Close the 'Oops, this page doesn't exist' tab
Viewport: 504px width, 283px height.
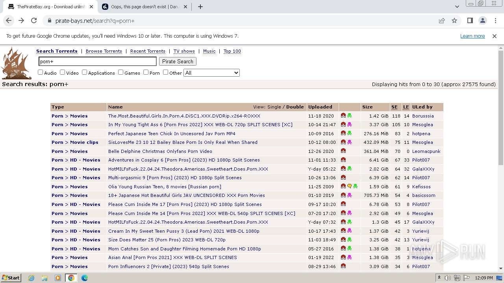(x=185, y=7)
